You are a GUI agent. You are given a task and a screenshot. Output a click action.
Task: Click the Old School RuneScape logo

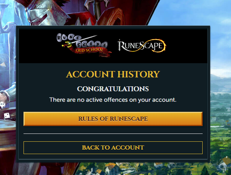[x=84, y=45]
